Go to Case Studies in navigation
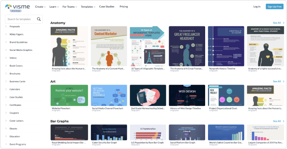Image resolution: width=287 pixels, height=149 pixels. (x=107, y=7)
